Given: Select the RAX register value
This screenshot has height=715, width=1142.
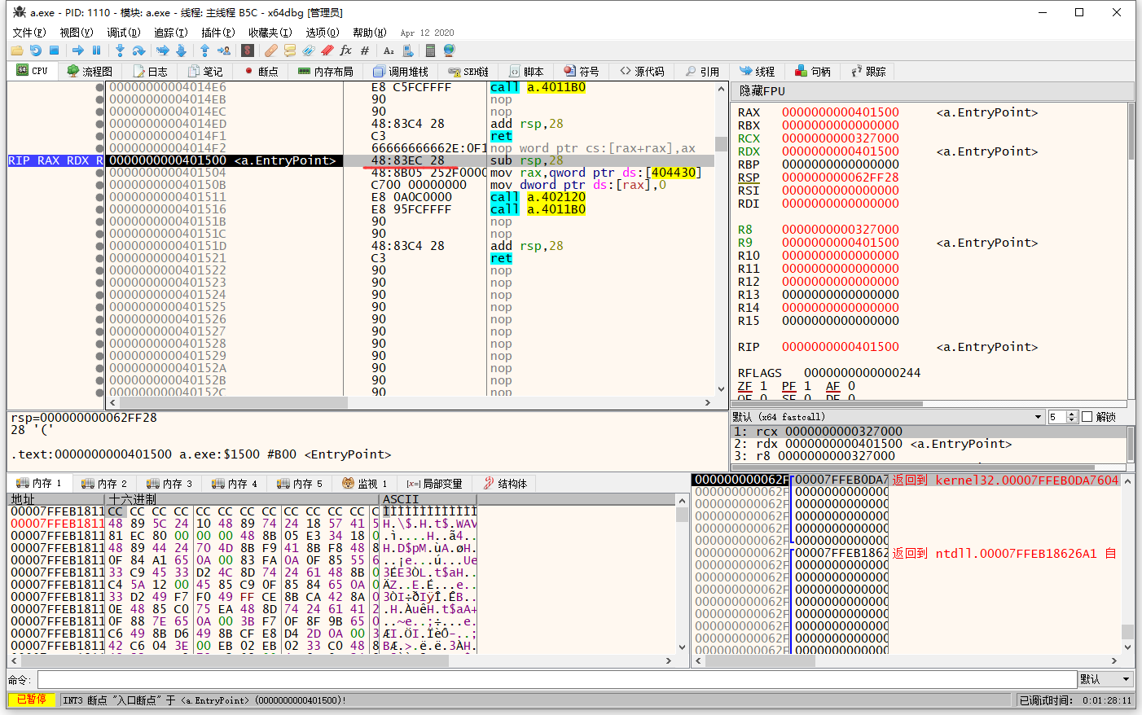Looking at the screenshot, I should 841,112.
